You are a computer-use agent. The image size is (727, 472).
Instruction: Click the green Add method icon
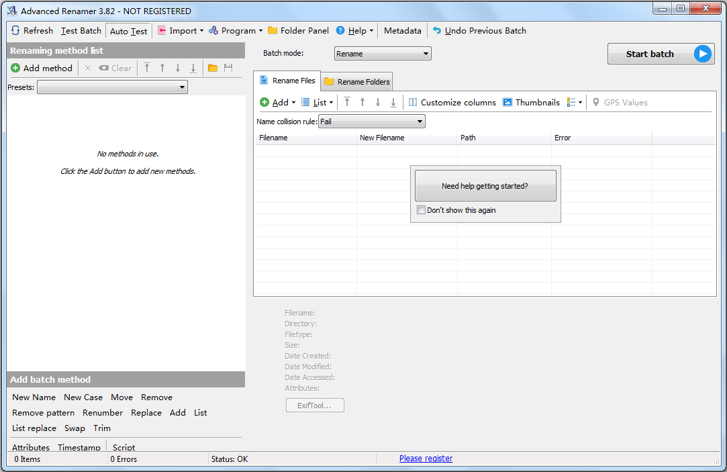point(15,68)
